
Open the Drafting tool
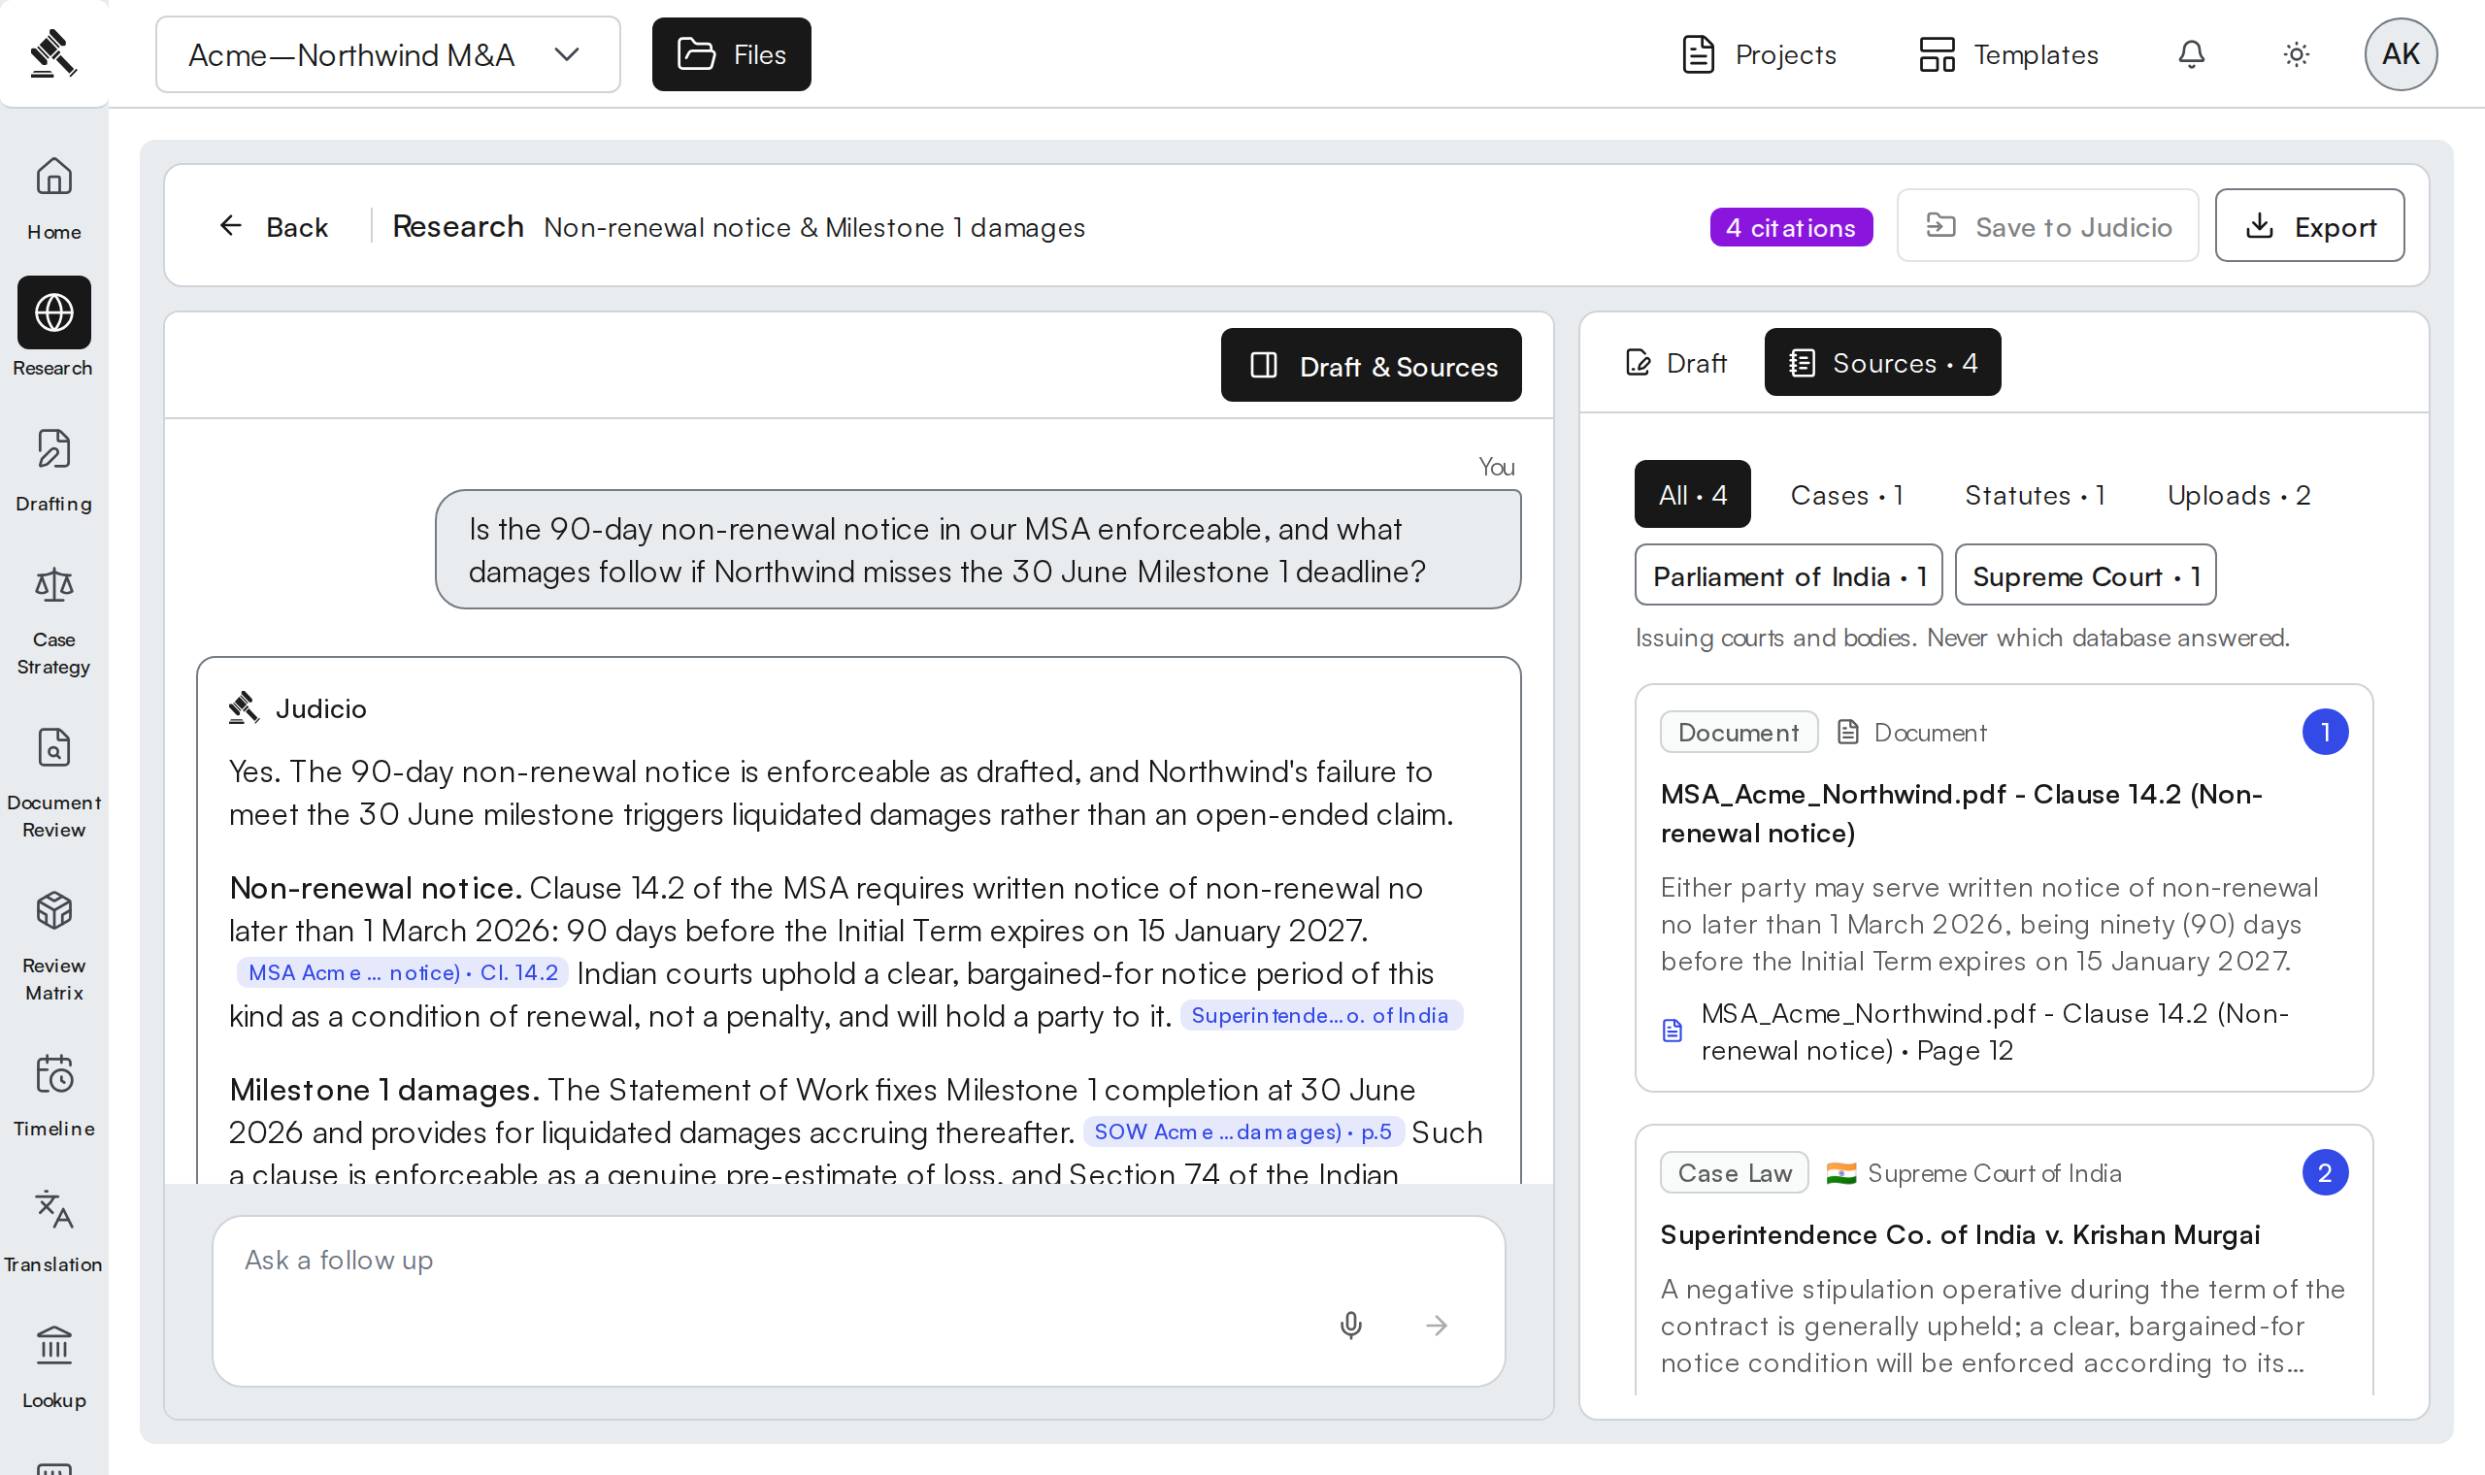click(x=53, y=471)
